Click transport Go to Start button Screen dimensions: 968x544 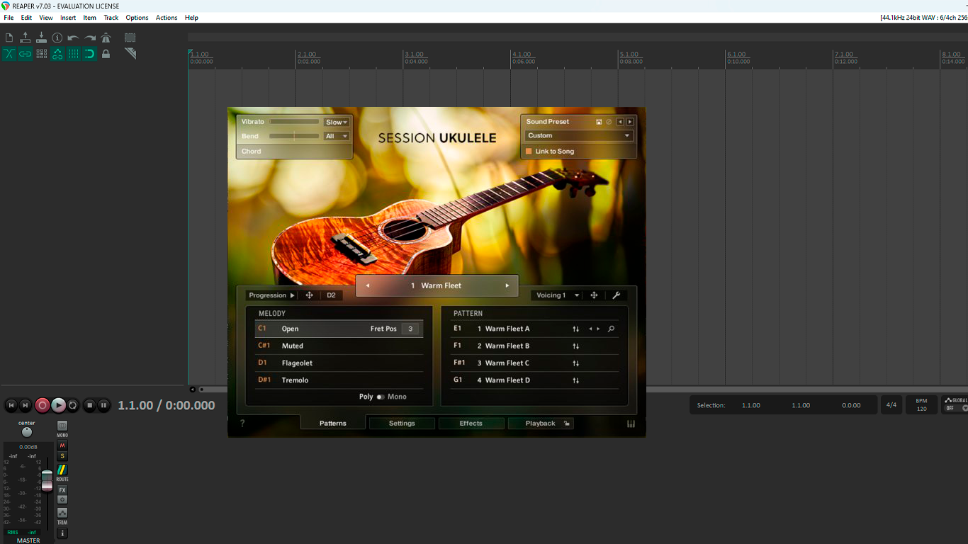[11, 405]
